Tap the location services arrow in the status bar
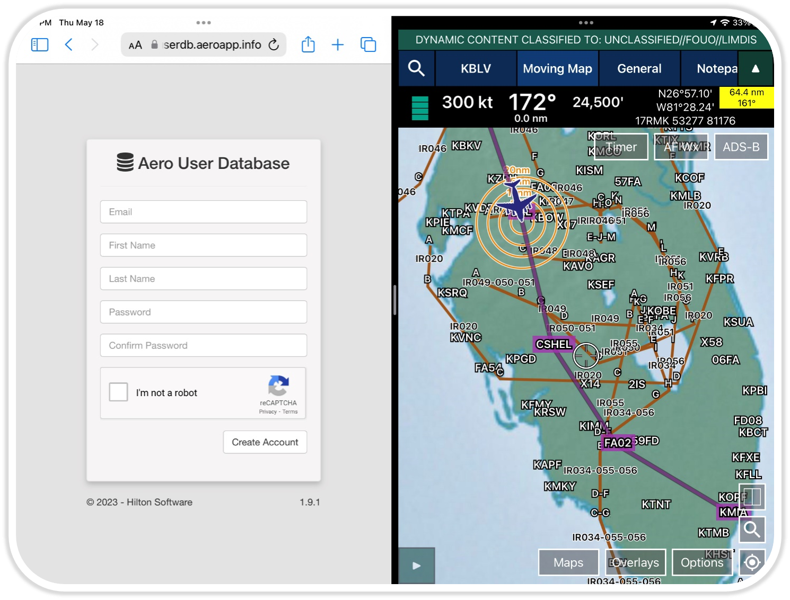Viewport: 790px width, 600px height. click(x=714, y=23)
